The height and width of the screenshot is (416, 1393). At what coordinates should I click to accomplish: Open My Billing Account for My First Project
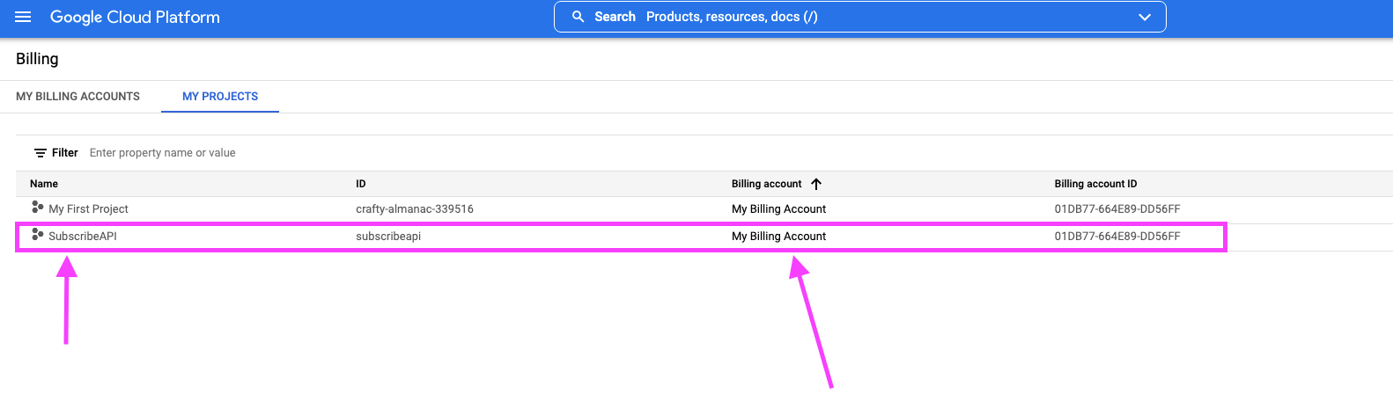(778, 209)
